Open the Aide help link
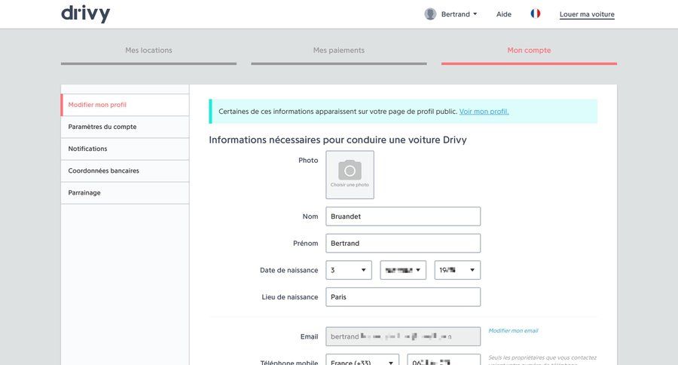 point(504,14)
